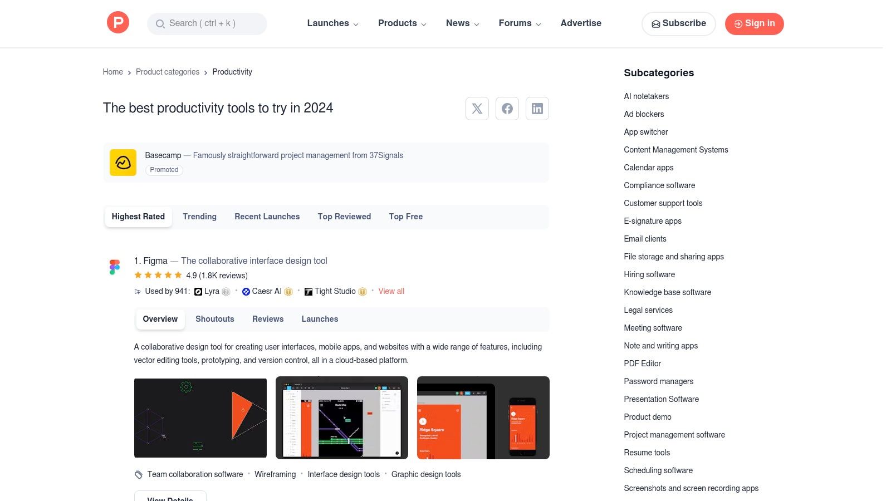Viewport: 891px width, 501px height.
Task: Switch to the Trending tab
Action: point(199,217)
